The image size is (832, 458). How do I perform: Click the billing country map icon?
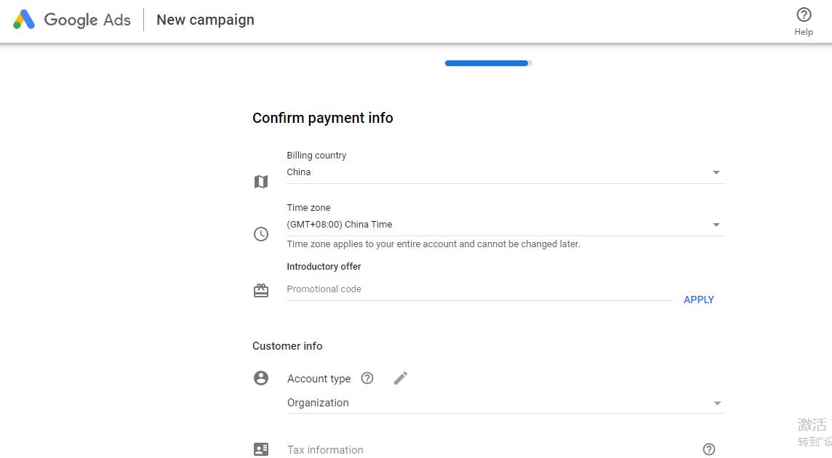pos(261,182)
